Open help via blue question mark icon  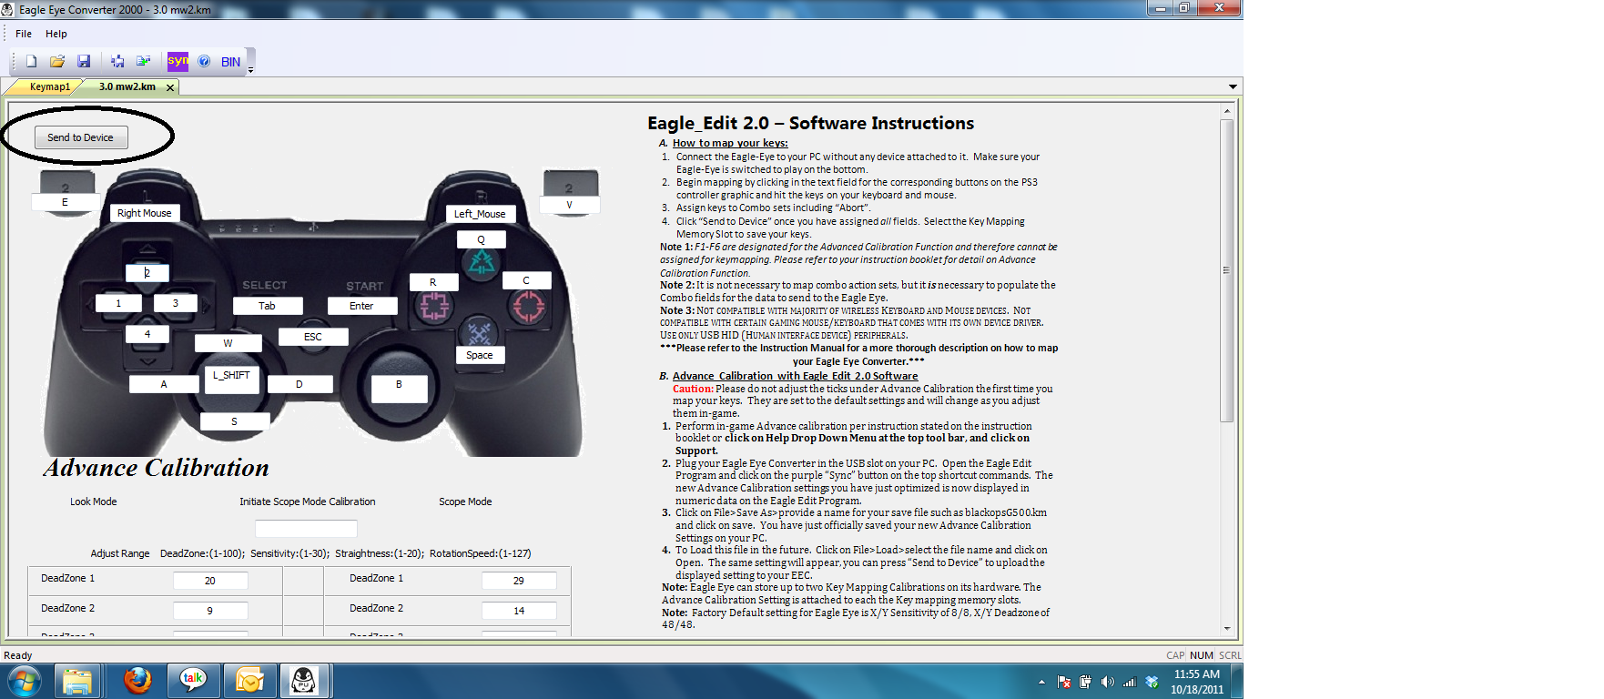[x=204, y=61]
